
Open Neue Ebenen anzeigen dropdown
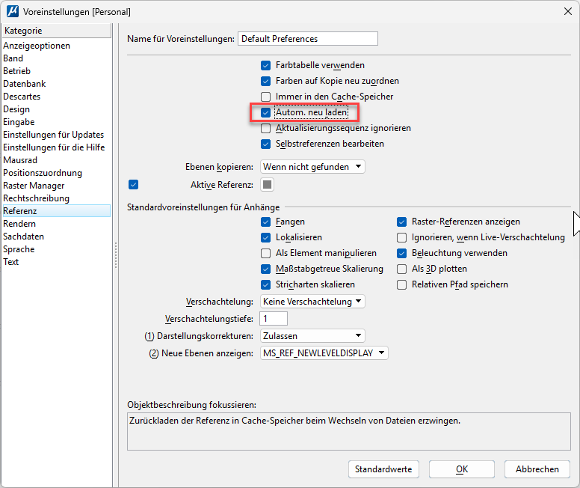(324, 353)
